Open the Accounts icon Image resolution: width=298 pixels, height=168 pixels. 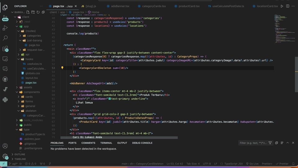point(5,146)
